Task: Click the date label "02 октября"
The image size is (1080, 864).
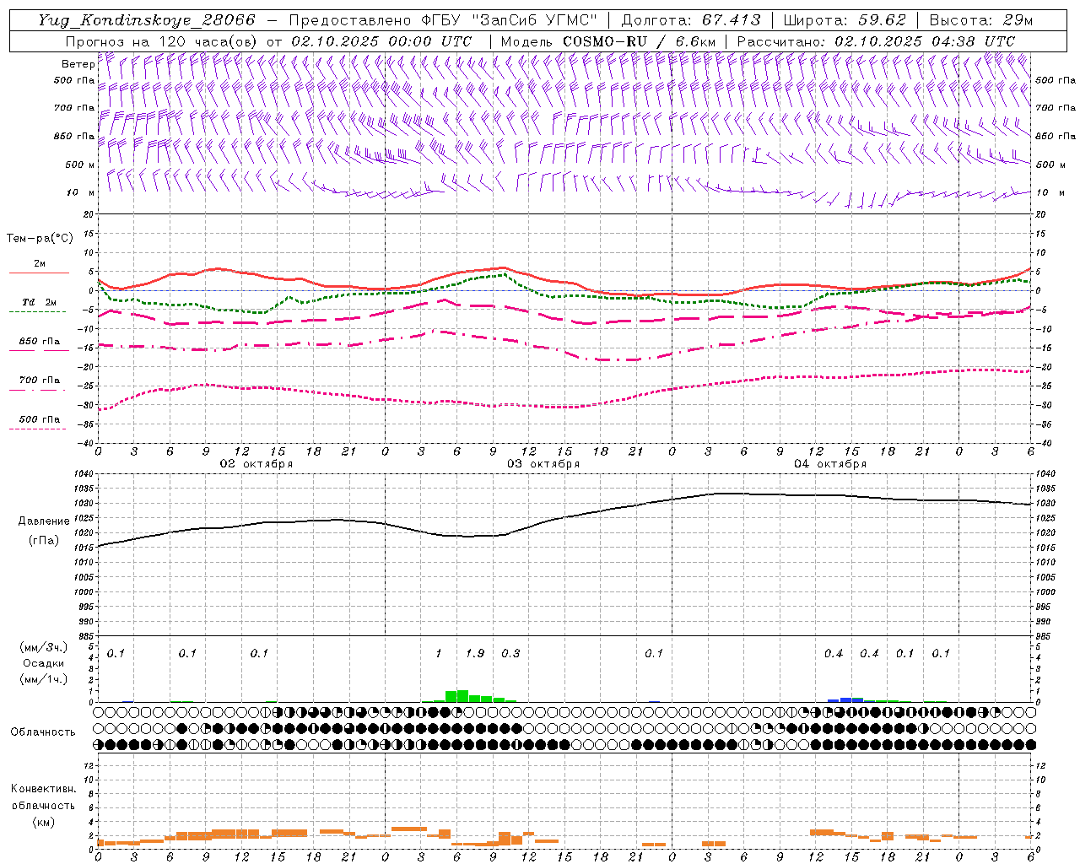Action: (x=256, y=464)
